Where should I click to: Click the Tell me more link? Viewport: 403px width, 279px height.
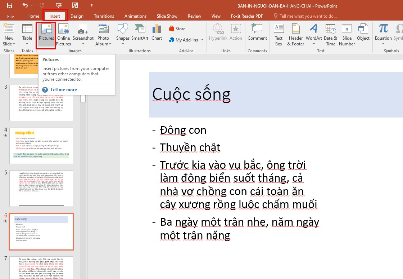pyautogui.click(x=64, y=89)
